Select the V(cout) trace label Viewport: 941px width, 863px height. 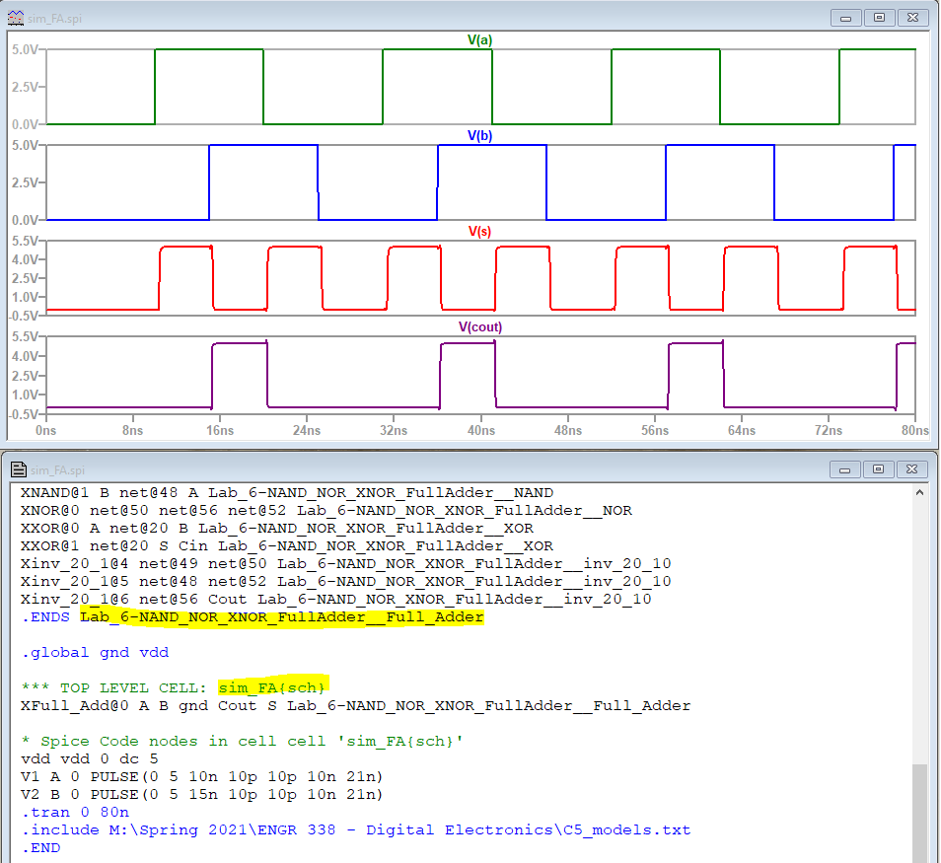point(480,327)
